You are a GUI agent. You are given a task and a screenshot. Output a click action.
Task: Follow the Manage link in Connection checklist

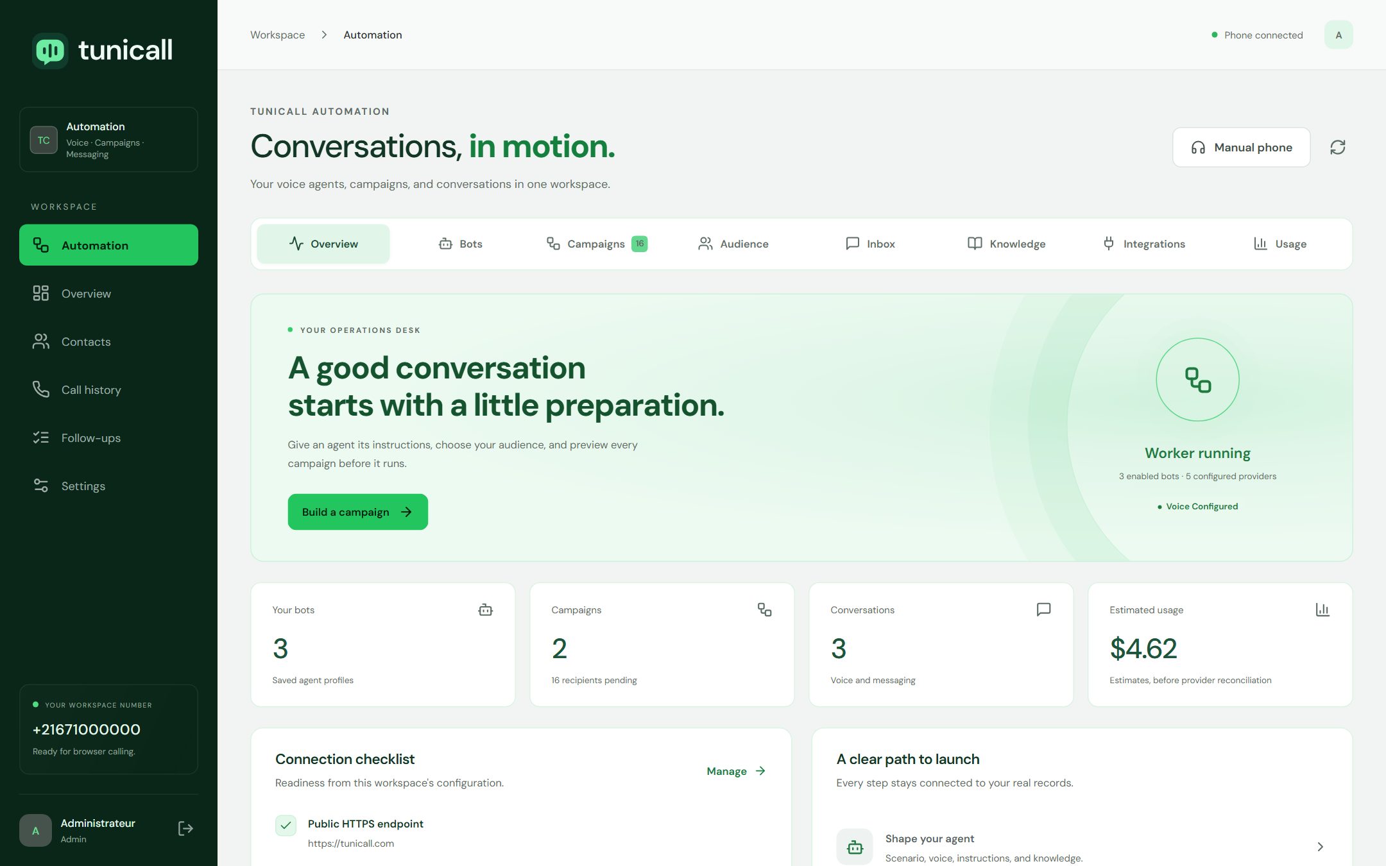tap(736, 771)
